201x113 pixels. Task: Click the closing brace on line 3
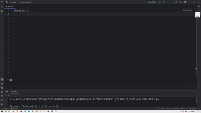[15, 18]
